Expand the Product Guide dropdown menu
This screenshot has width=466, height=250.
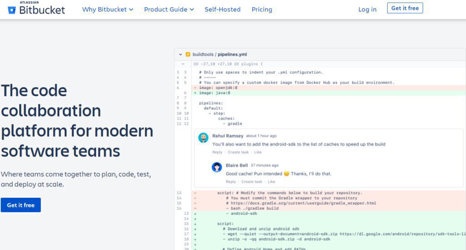tap(169, 10)
